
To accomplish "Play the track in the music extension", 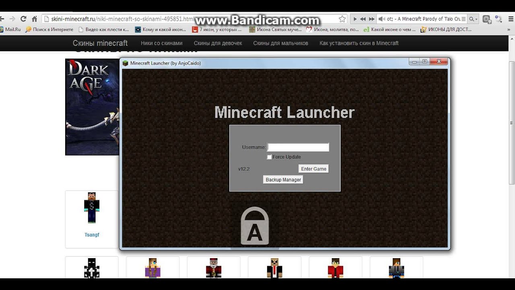I will tap(355, 19).
